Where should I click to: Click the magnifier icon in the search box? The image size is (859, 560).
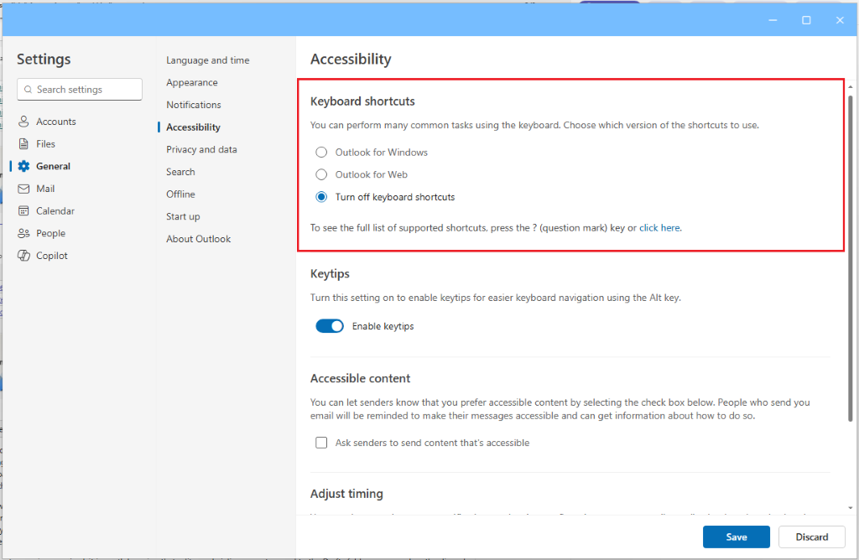pos(28,90)
